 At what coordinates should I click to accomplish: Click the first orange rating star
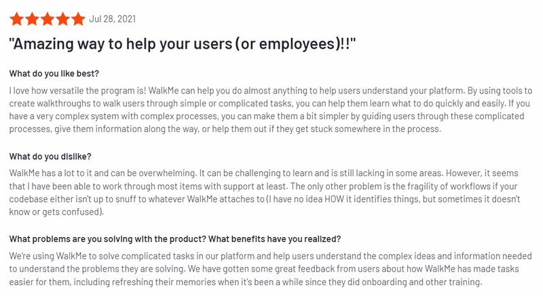click(16, 18)
